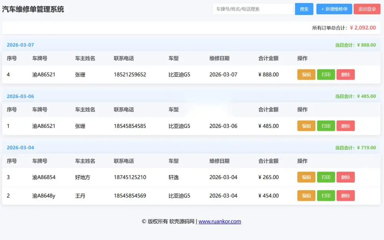The height and width of the screenshot is (240, 384).
Task: Edit the 渝A86854 order
Action: pyautogui.click(x=306, y=177)
